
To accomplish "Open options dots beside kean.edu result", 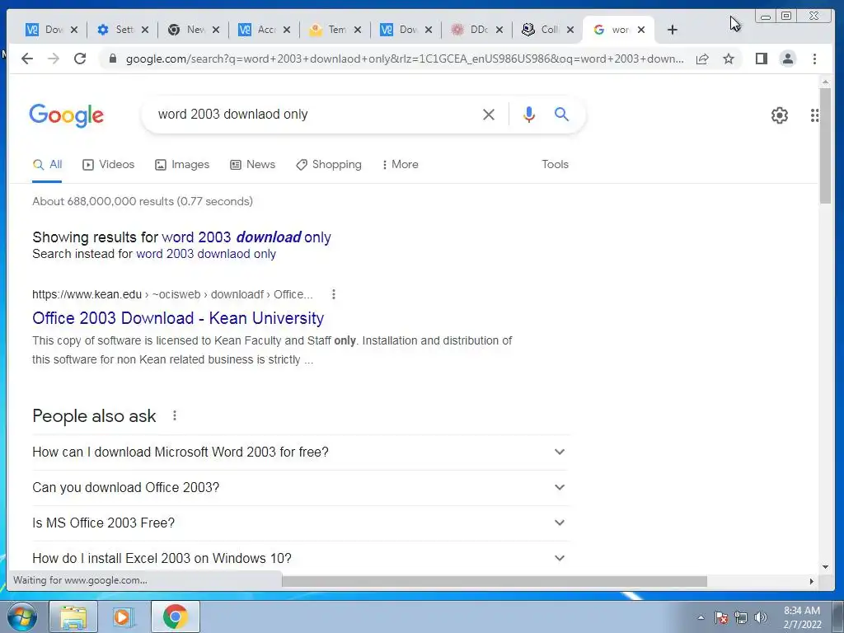I will (x=334, y=294).
